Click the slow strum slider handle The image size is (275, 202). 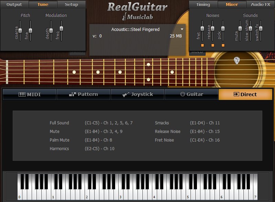click(x=251, y=28)
